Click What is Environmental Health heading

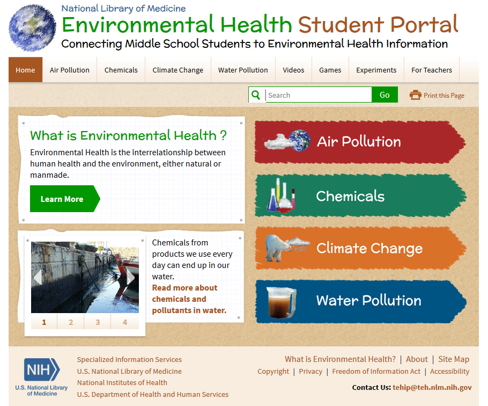pos(128,135)
